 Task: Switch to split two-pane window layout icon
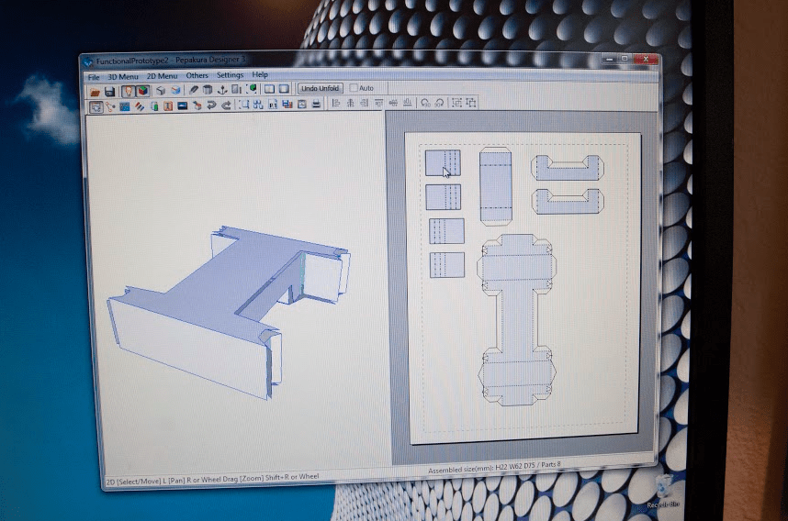(x=270, y=89)
